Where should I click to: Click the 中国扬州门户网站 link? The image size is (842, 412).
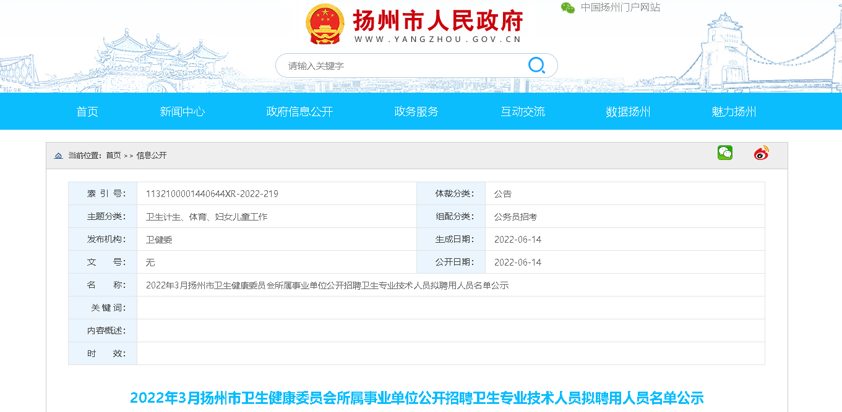[x=620, y=7]
